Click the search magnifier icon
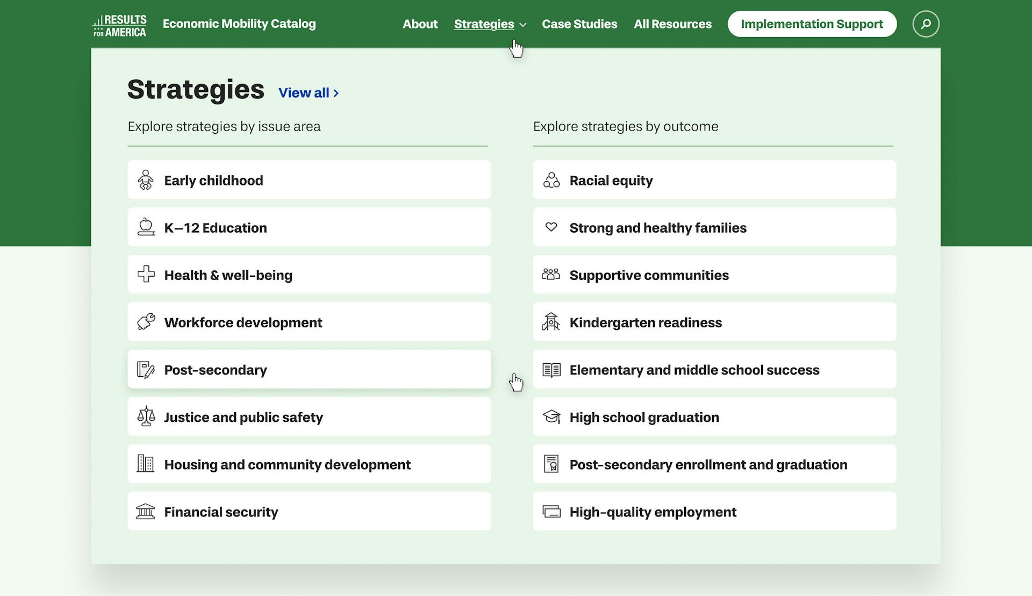The image size is (1032, 596). click(926, 24)
